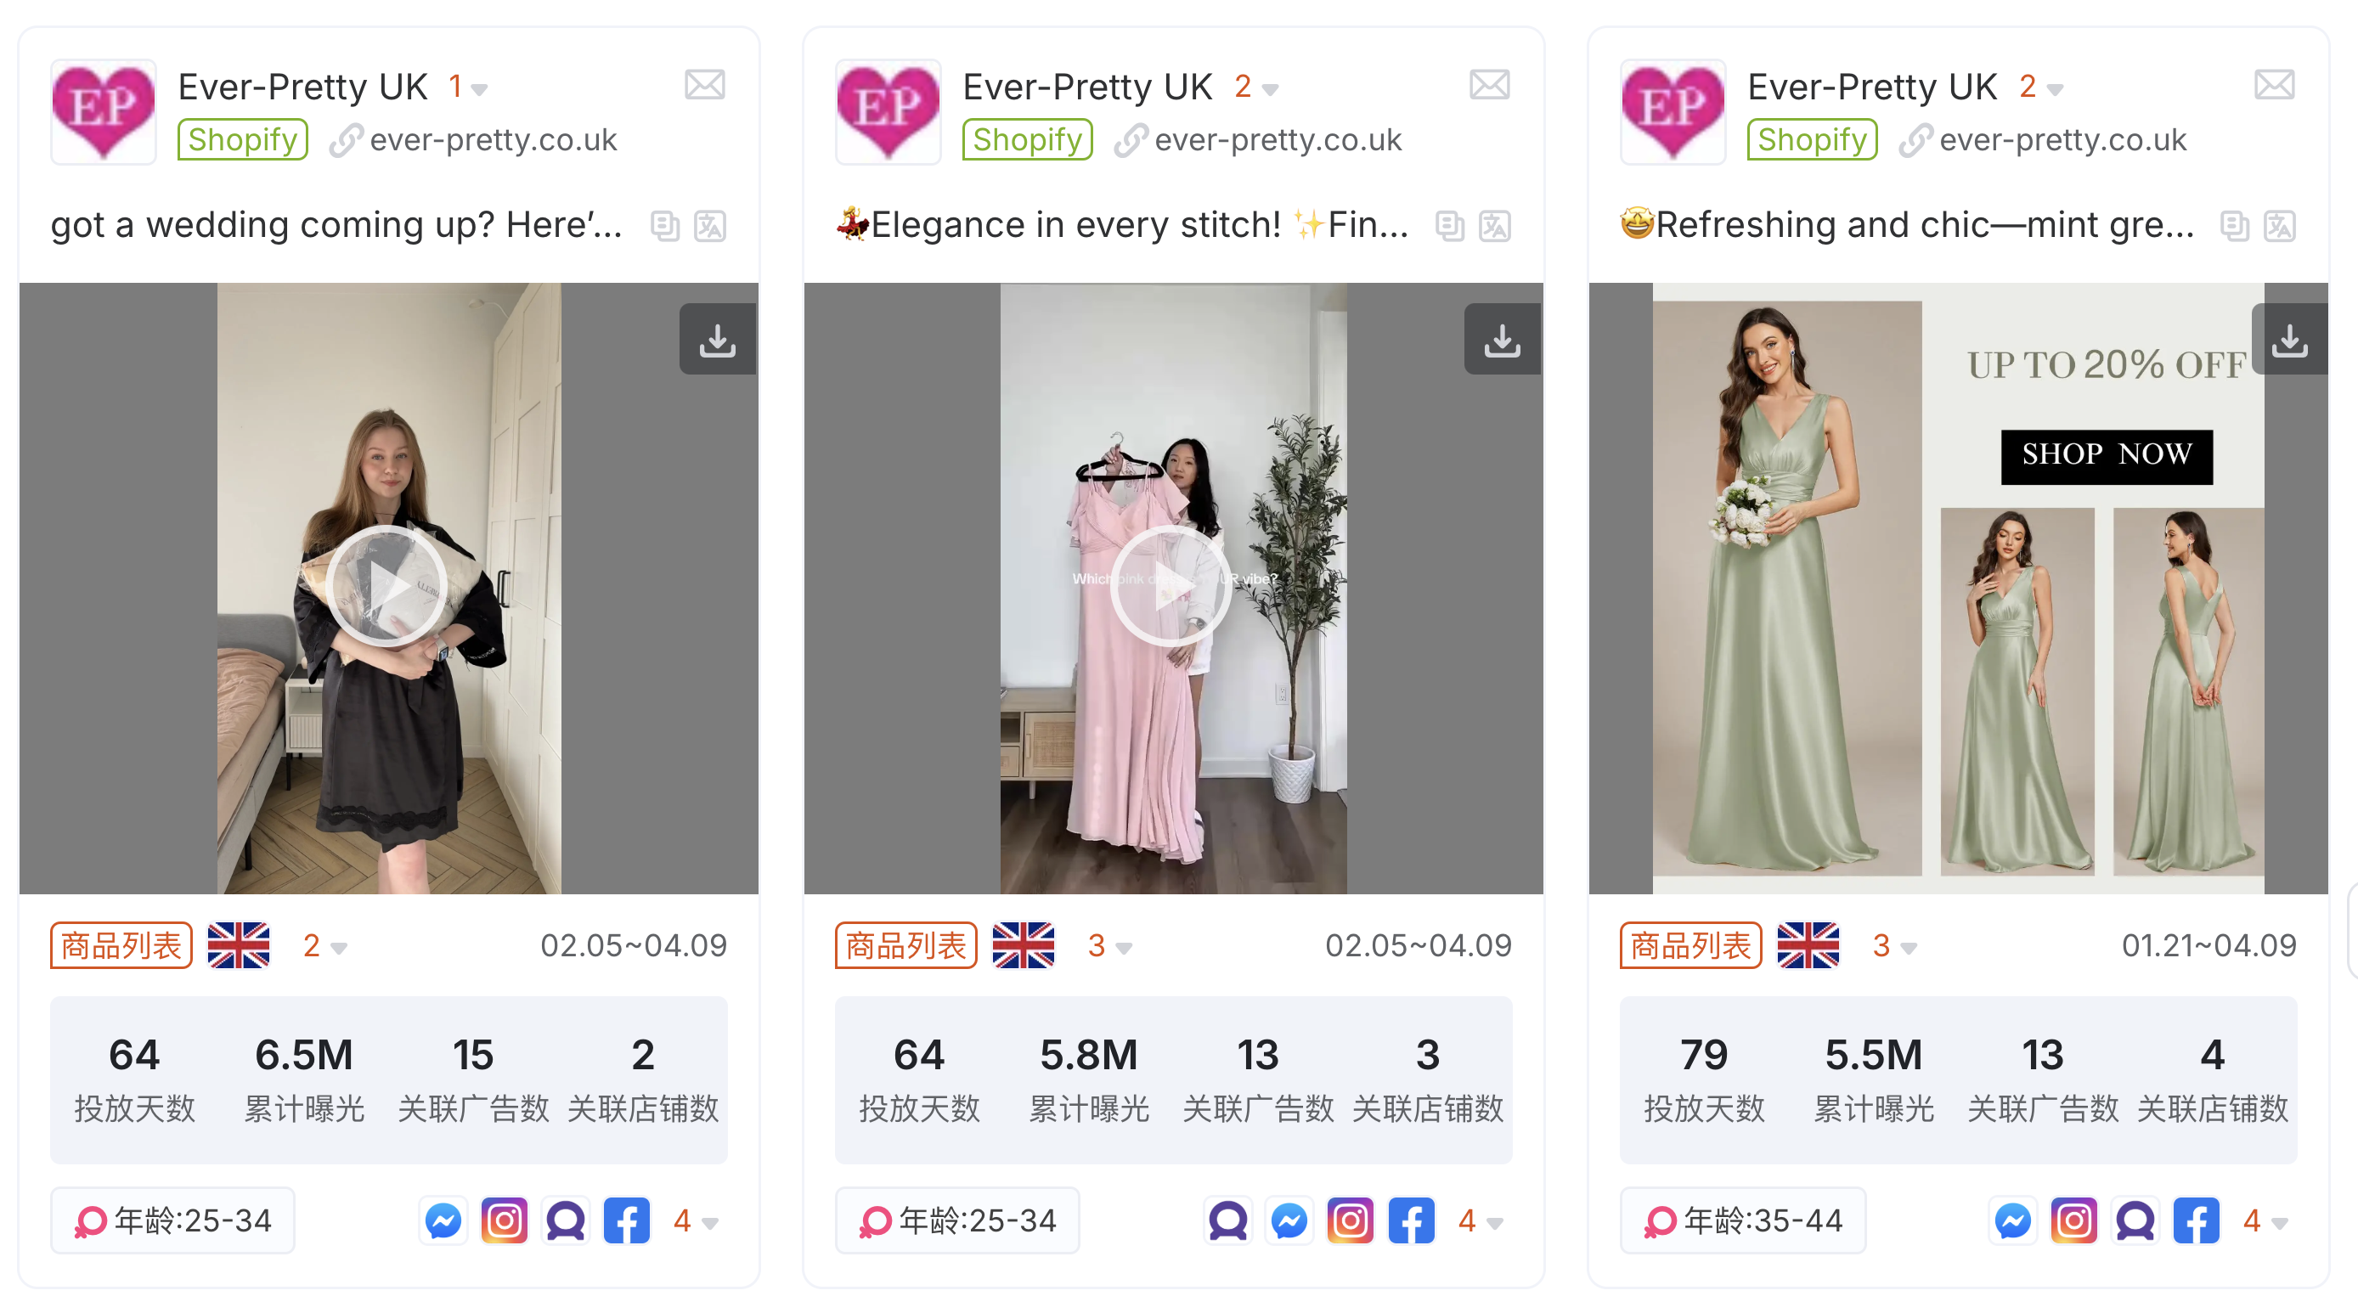Play the pink dress video
The height and width of the screenshot is (1313, 2358).
(1171, 587)
